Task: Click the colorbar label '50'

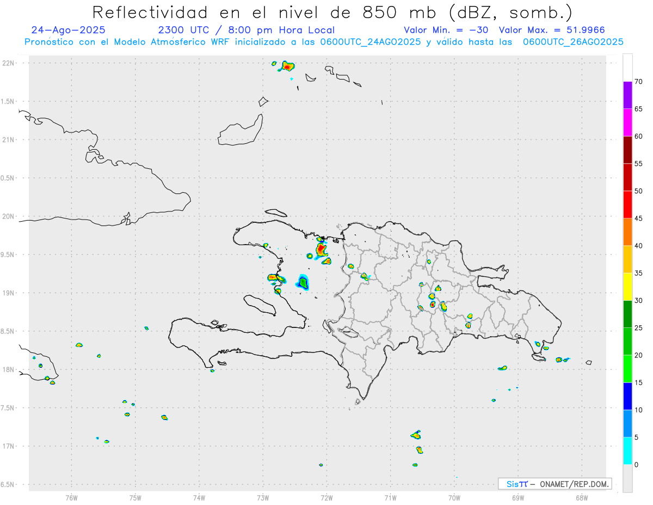Action: point(638,191)
